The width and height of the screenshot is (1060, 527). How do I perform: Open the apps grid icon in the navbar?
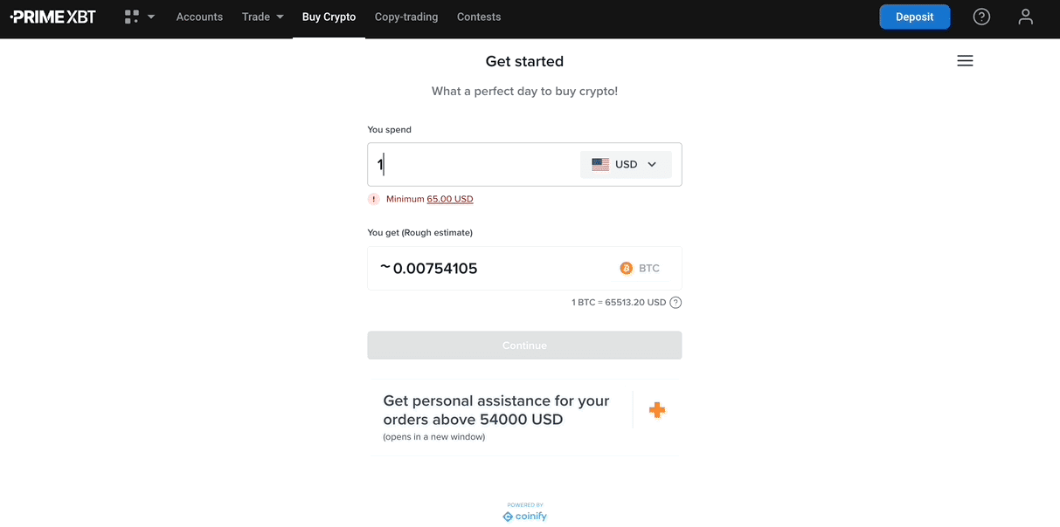click(x=132, y=16)
